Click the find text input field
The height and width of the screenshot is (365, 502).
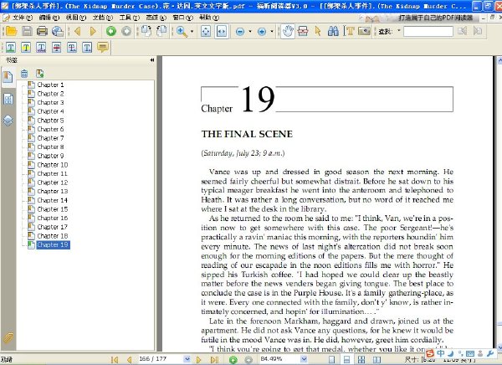pyautogui.click(x=428, y=32)
